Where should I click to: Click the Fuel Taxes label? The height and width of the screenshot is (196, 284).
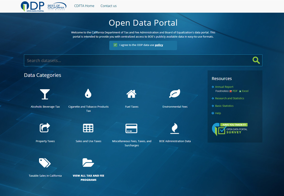pos(132,107)
